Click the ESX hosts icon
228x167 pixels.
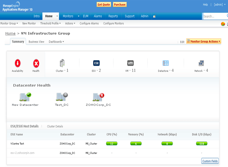[96, 63]
